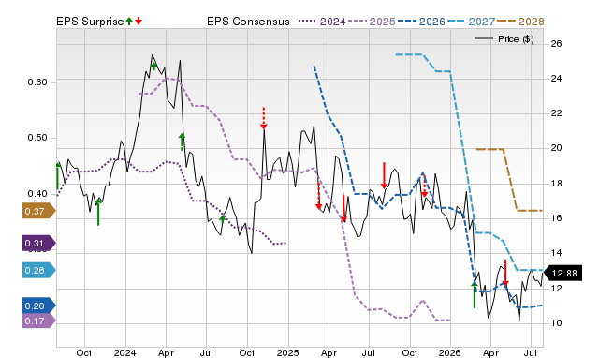Click the 24 price axis label

557,79
